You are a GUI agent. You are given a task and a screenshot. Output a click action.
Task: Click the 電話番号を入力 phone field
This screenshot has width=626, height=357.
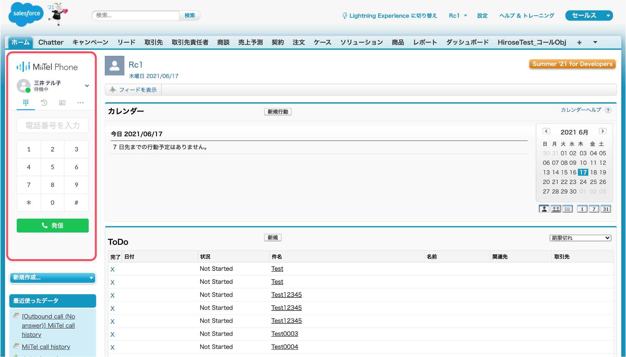(53, 125)
